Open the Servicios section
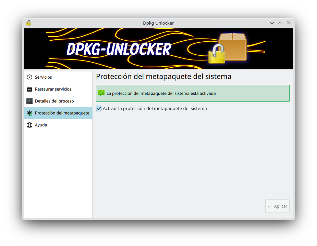The height and width of the screenshot is (246, 317). click(44, 77)
